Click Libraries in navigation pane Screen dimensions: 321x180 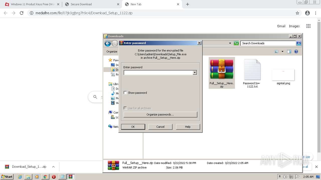point(113,84)
